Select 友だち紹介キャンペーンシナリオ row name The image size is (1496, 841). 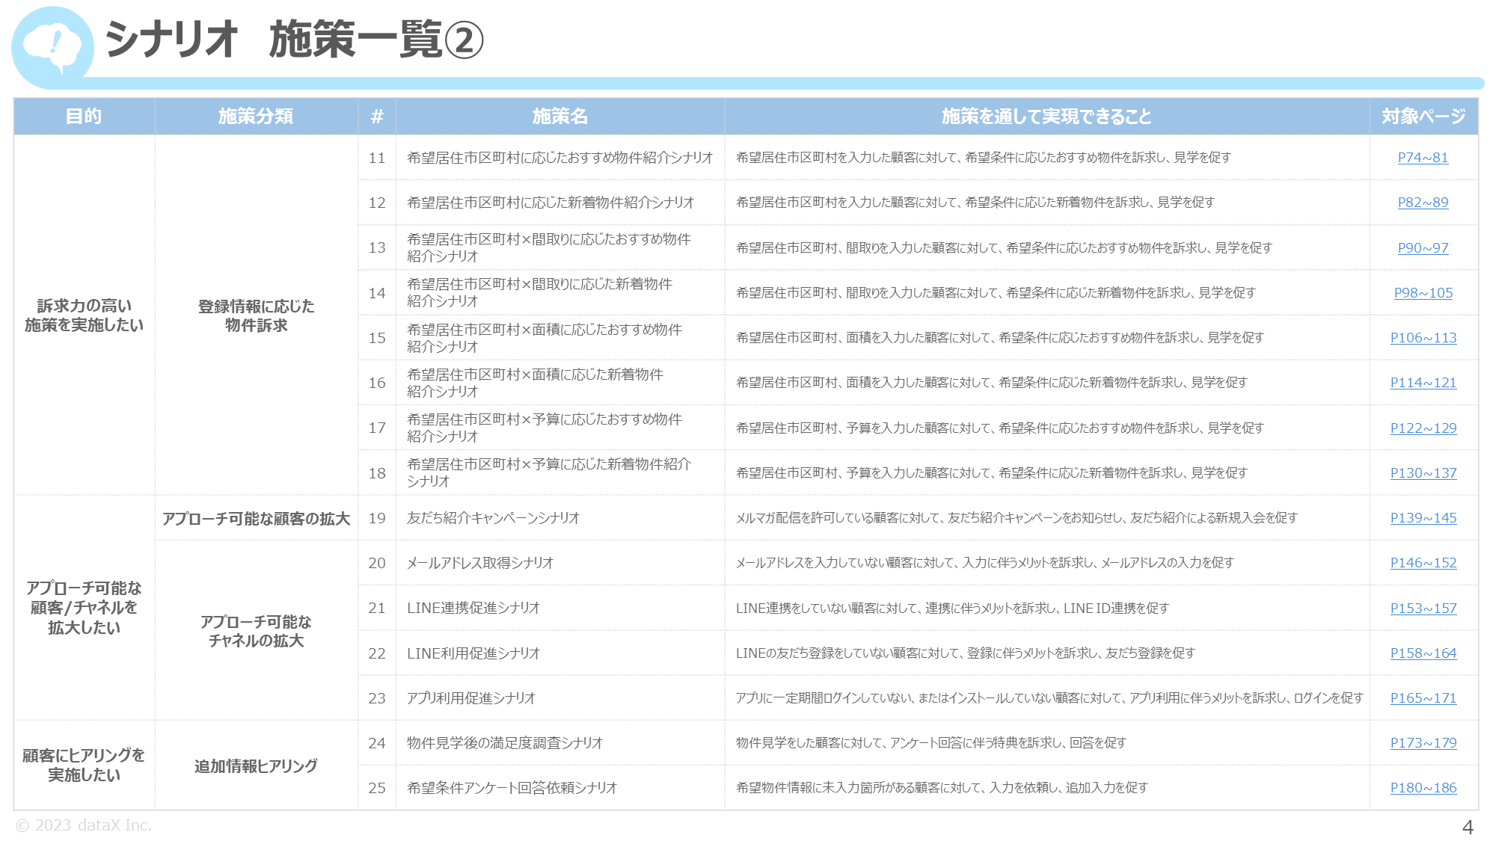pos(493,518)
